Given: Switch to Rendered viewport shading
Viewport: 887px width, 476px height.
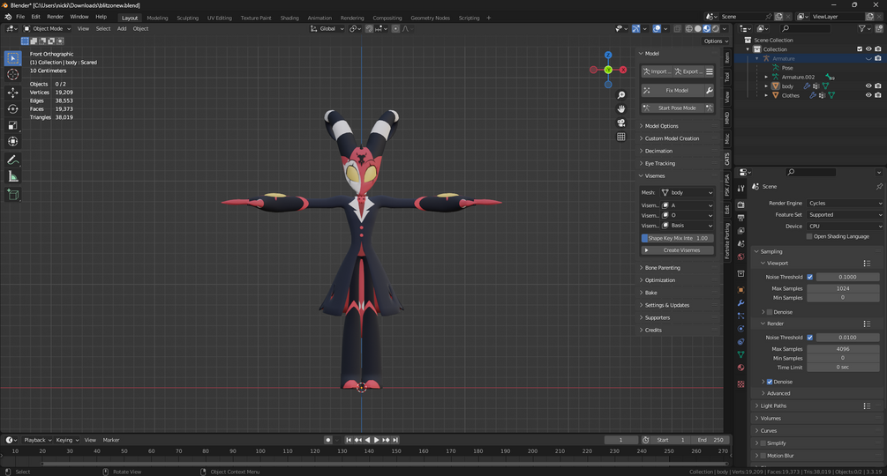Looking at the screenshot, I should (x=716, y=29).
